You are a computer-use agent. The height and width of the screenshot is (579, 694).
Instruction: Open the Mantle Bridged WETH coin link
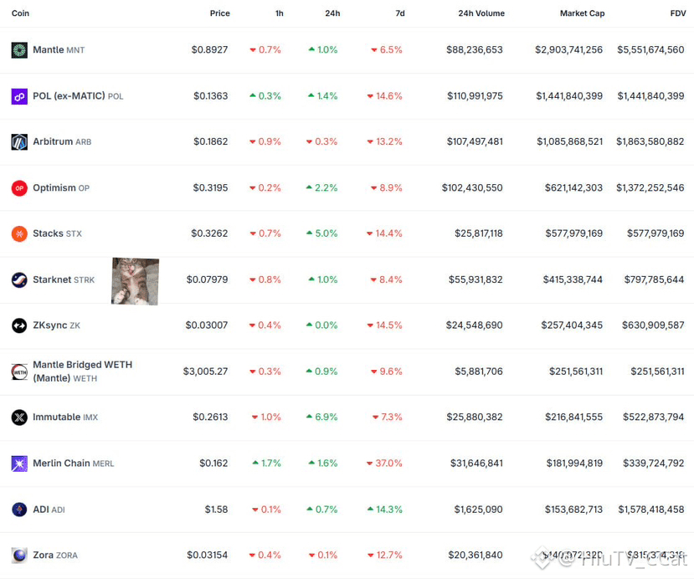pos(82,371)
